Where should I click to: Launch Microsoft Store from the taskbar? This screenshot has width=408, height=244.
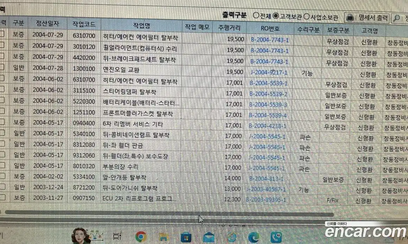186,237
